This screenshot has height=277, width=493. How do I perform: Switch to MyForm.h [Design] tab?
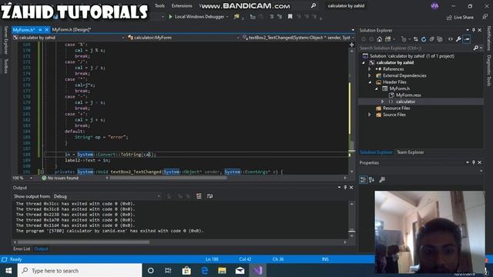[72, 29]
